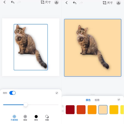Tap the download icon on right screen
The image size is (124, 124).
[x=118, y=3]
